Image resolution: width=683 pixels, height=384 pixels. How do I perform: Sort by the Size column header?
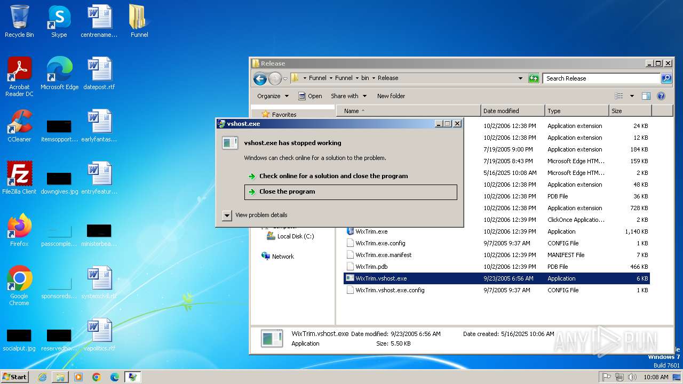(630, 111)
